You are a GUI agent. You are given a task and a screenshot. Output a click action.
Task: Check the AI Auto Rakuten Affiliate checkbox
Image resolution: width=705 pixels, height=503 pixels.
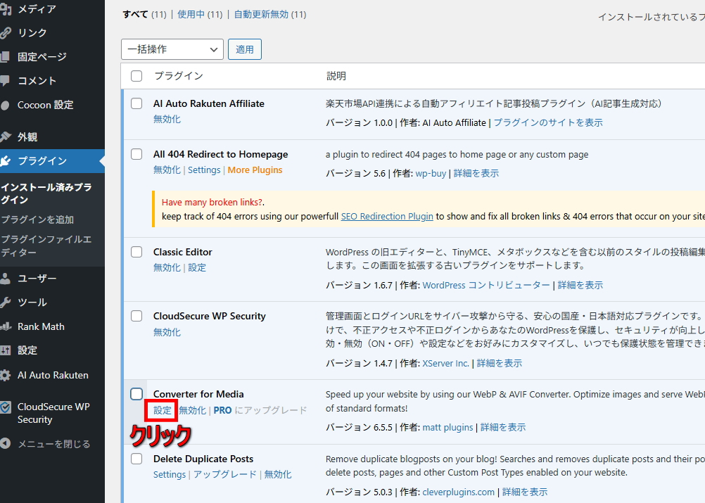(x=136, y=103)
